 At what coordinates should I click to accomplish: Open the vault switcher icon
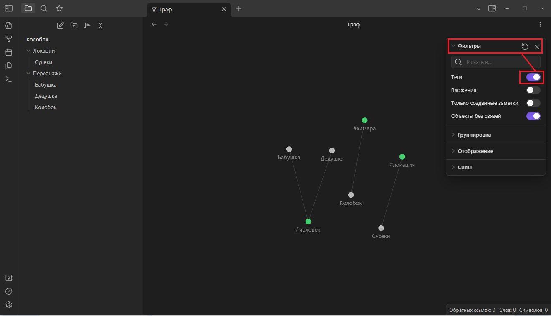point(9,278)
